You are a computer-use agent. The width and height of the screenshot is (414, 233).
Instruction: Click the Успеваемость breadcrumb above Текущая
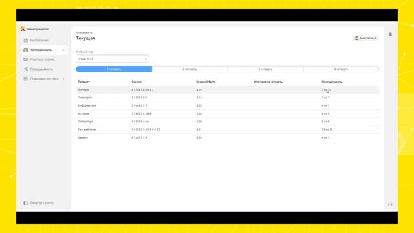tap(84, 32)
